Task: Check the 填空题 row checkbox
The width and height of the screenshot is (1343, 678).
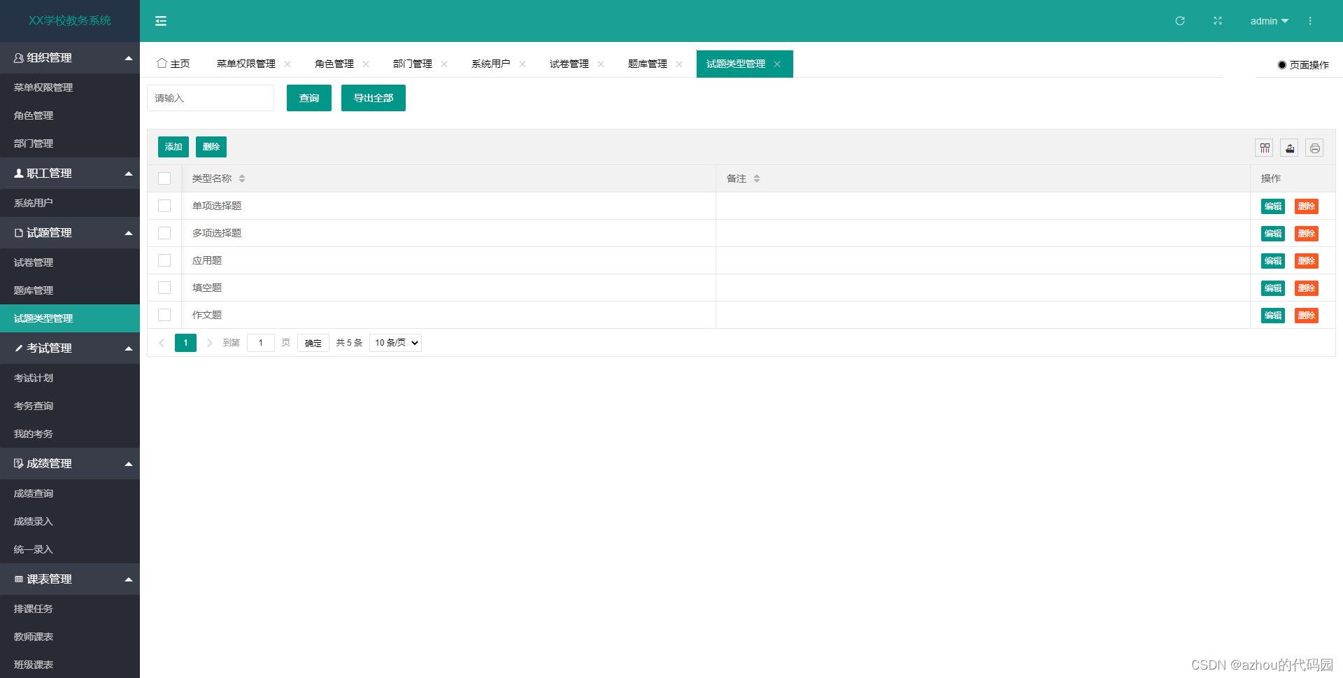Action: point(164,288)
